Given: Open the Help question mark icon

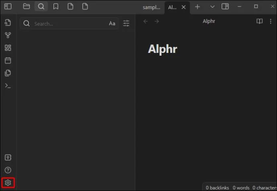Looking at the screenshot, I should point(8,170).
